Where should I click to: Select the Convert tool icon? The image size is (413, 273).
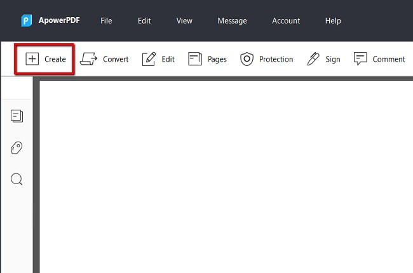click(89, 59)
